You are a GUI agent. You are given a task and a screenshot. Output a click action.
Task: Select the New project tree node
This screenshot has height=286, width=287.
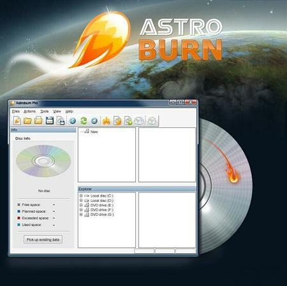94,132
